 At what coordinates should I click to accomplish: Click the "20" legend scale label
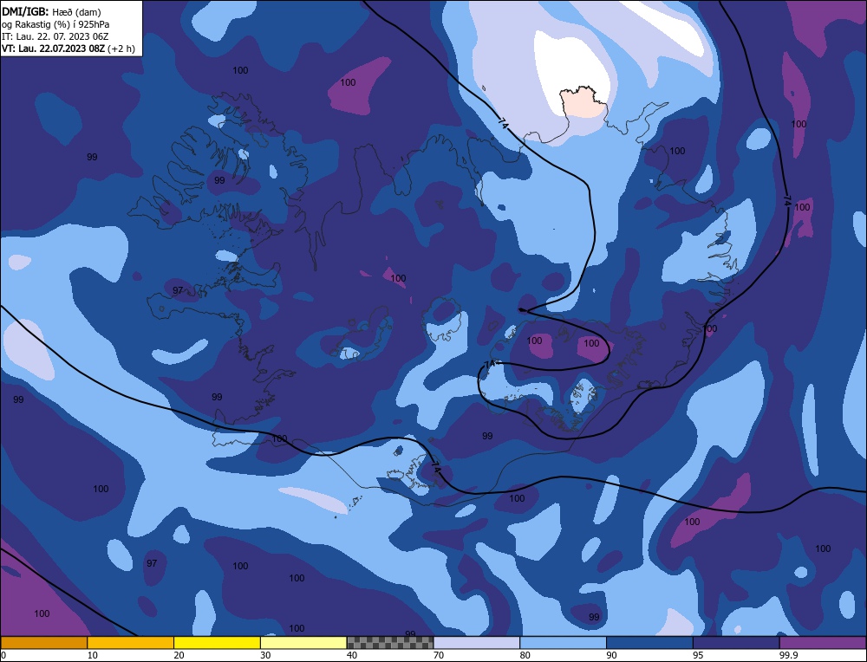coord(179,655)
